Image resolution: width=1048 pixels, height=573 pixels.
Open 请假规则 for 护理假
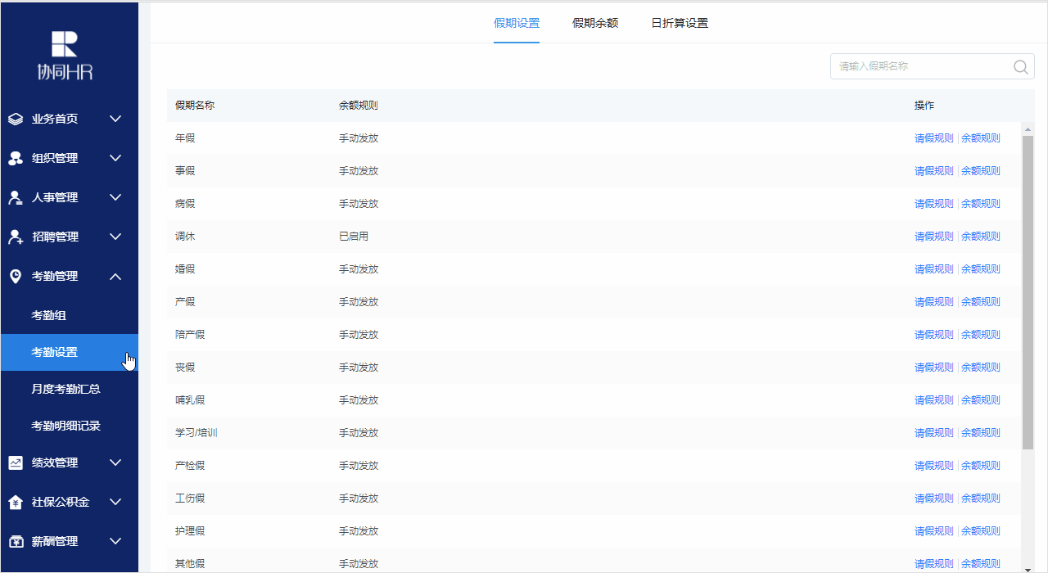coord(934,531)
